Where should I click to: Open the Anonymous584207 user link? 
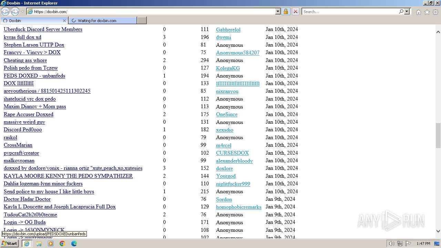238,53
